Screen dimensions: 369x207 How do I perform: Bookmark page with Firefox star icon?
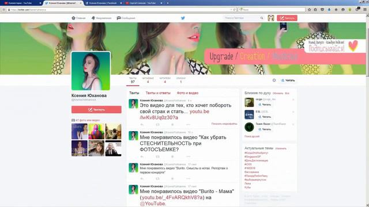[x=309, y=10]
